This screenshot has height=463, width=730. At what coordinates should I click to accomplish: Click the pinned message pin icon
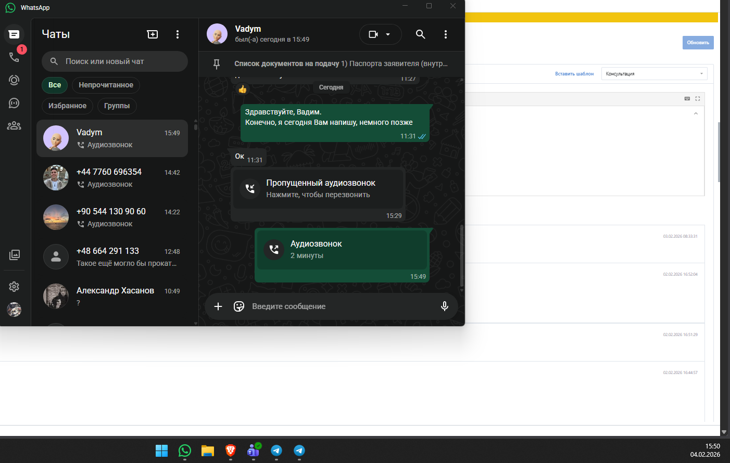click(217, 63)
